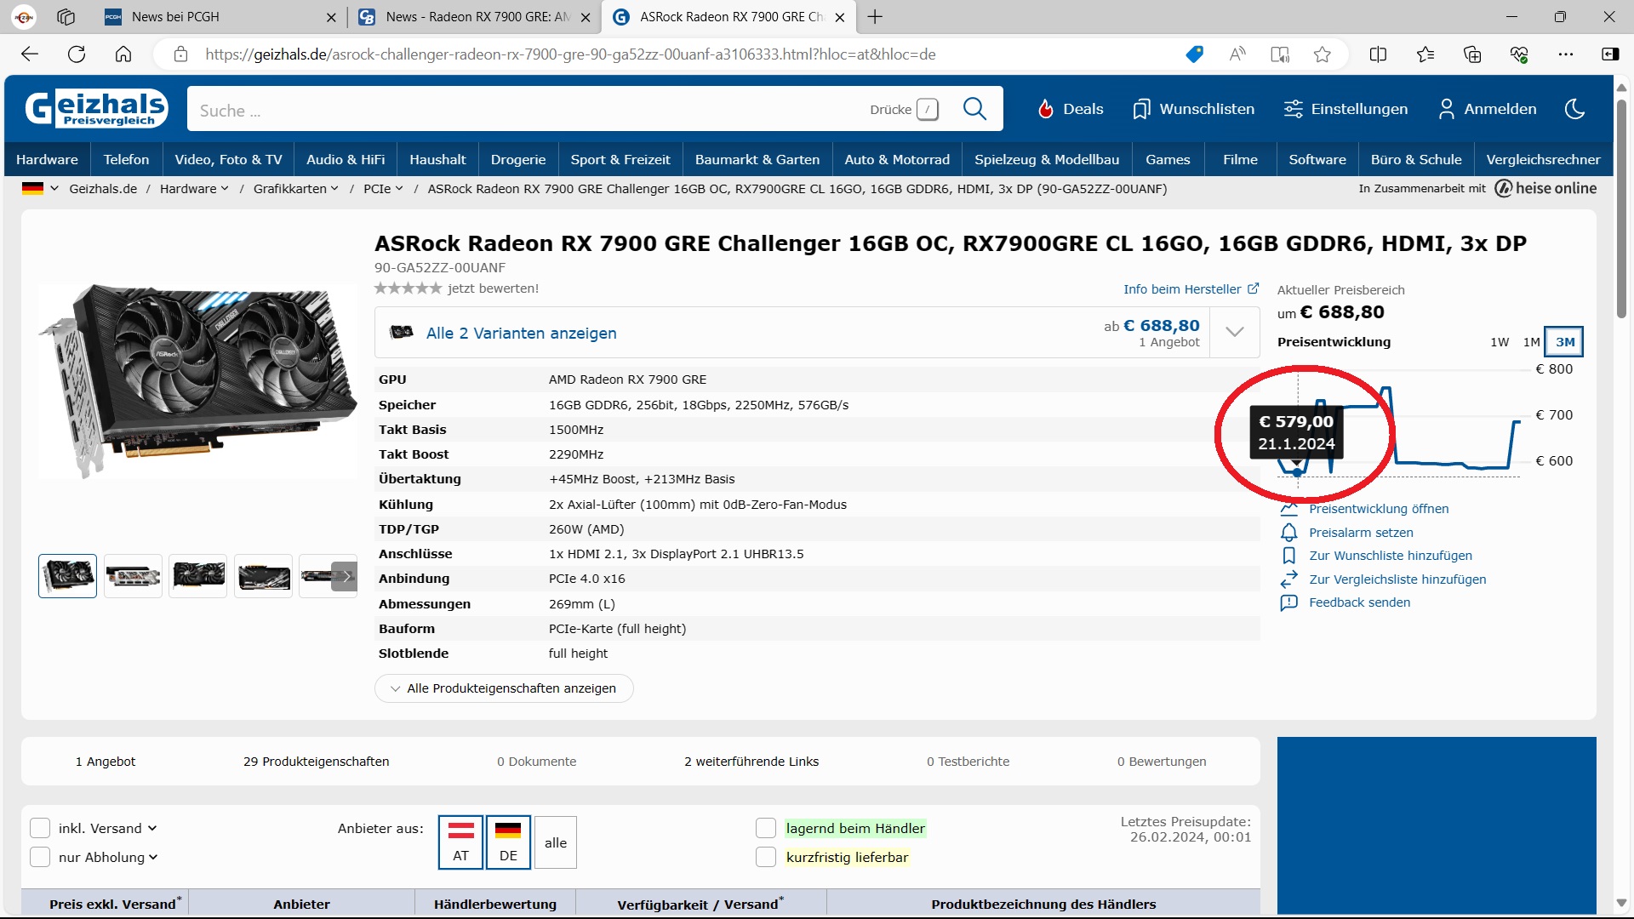Open Games category menu
This screenshot has width=1634, height=919.
coord(1168,159)
